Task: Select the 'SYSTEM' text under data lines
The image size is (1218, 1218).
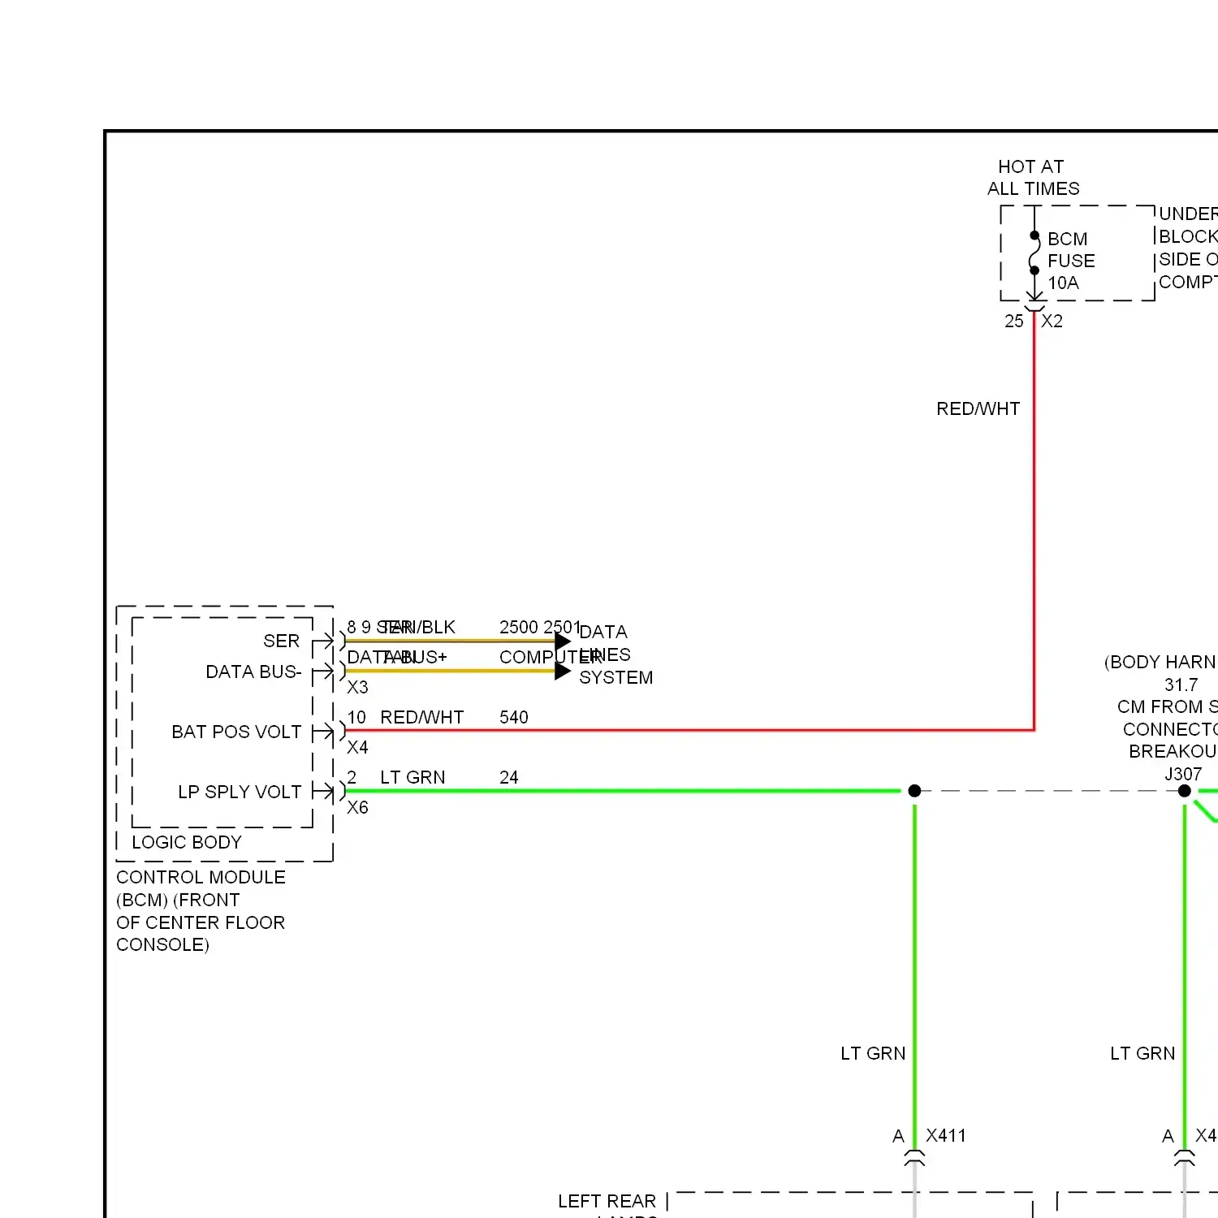Action: pyautogui.click(x=615, y=677)
